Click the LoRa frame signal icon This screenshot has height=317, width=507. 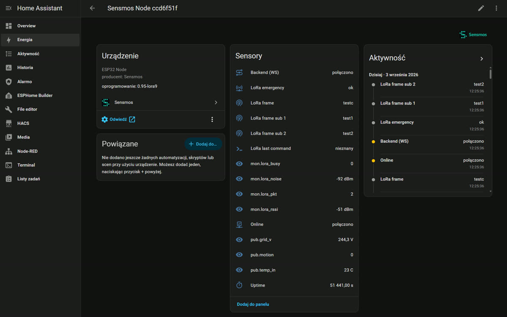click(x=239, y=103)
